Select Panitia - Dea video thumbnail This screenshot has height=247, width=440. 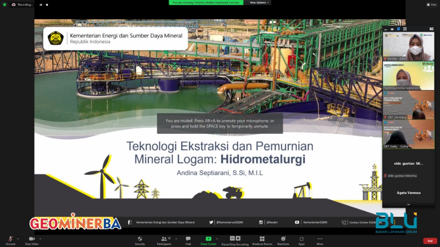(408, 46)
